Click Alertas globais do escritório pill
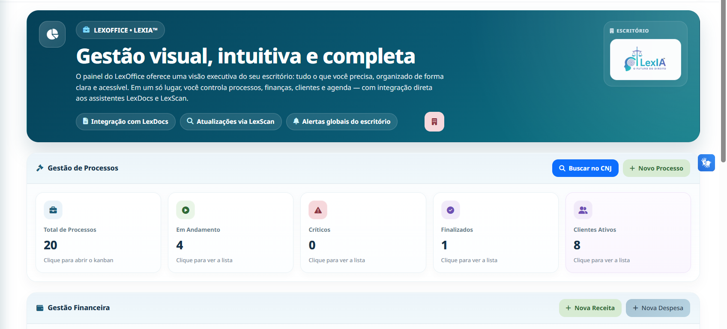The width and height of the screenshot is (727, 329). tap(342, 122)
